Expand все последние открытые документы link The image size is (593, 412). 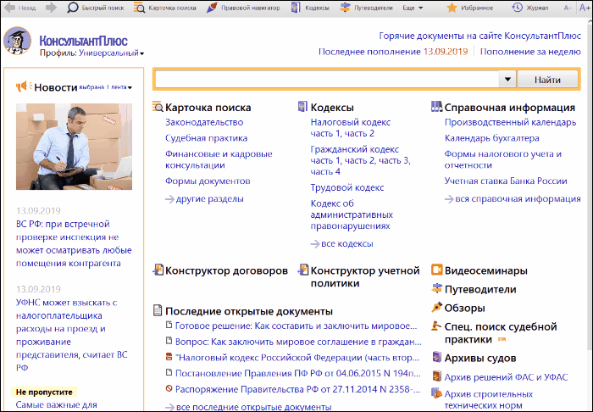(248, 407)
